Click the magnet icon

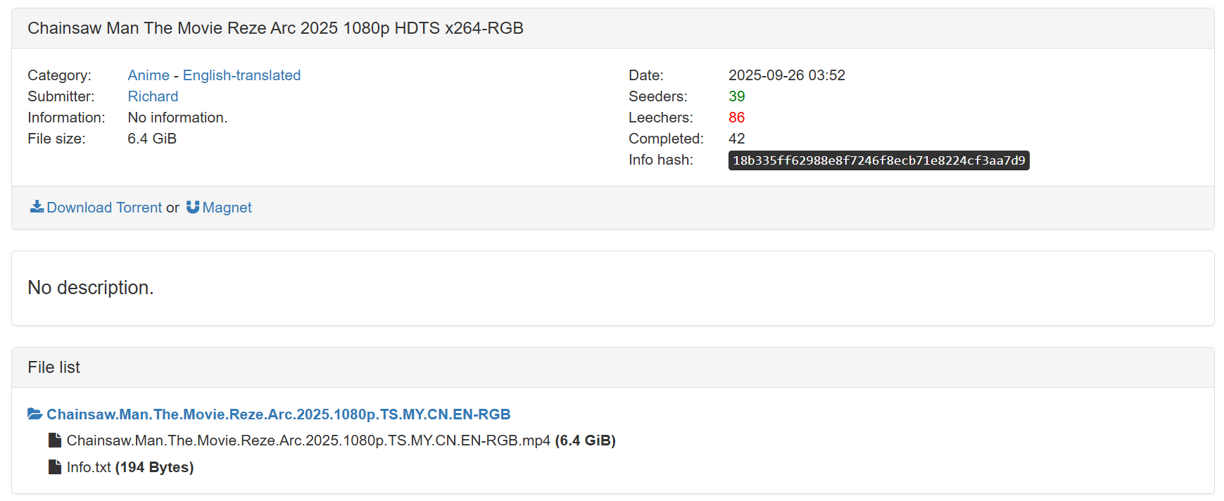pyautogui.click(x=193, y=207)
